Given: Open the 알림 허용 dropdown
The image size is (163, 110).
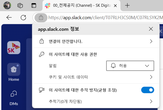Looking at the screenshot, I should click(x=130, y=66).
